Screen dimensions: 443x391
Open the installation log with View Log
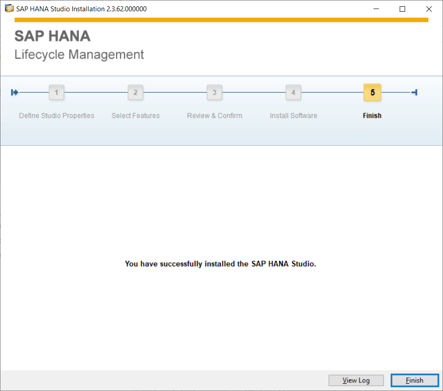pos(356,380)
